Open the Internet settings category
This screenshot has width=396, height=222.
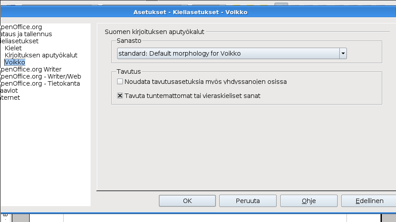(x=10, y=98)
